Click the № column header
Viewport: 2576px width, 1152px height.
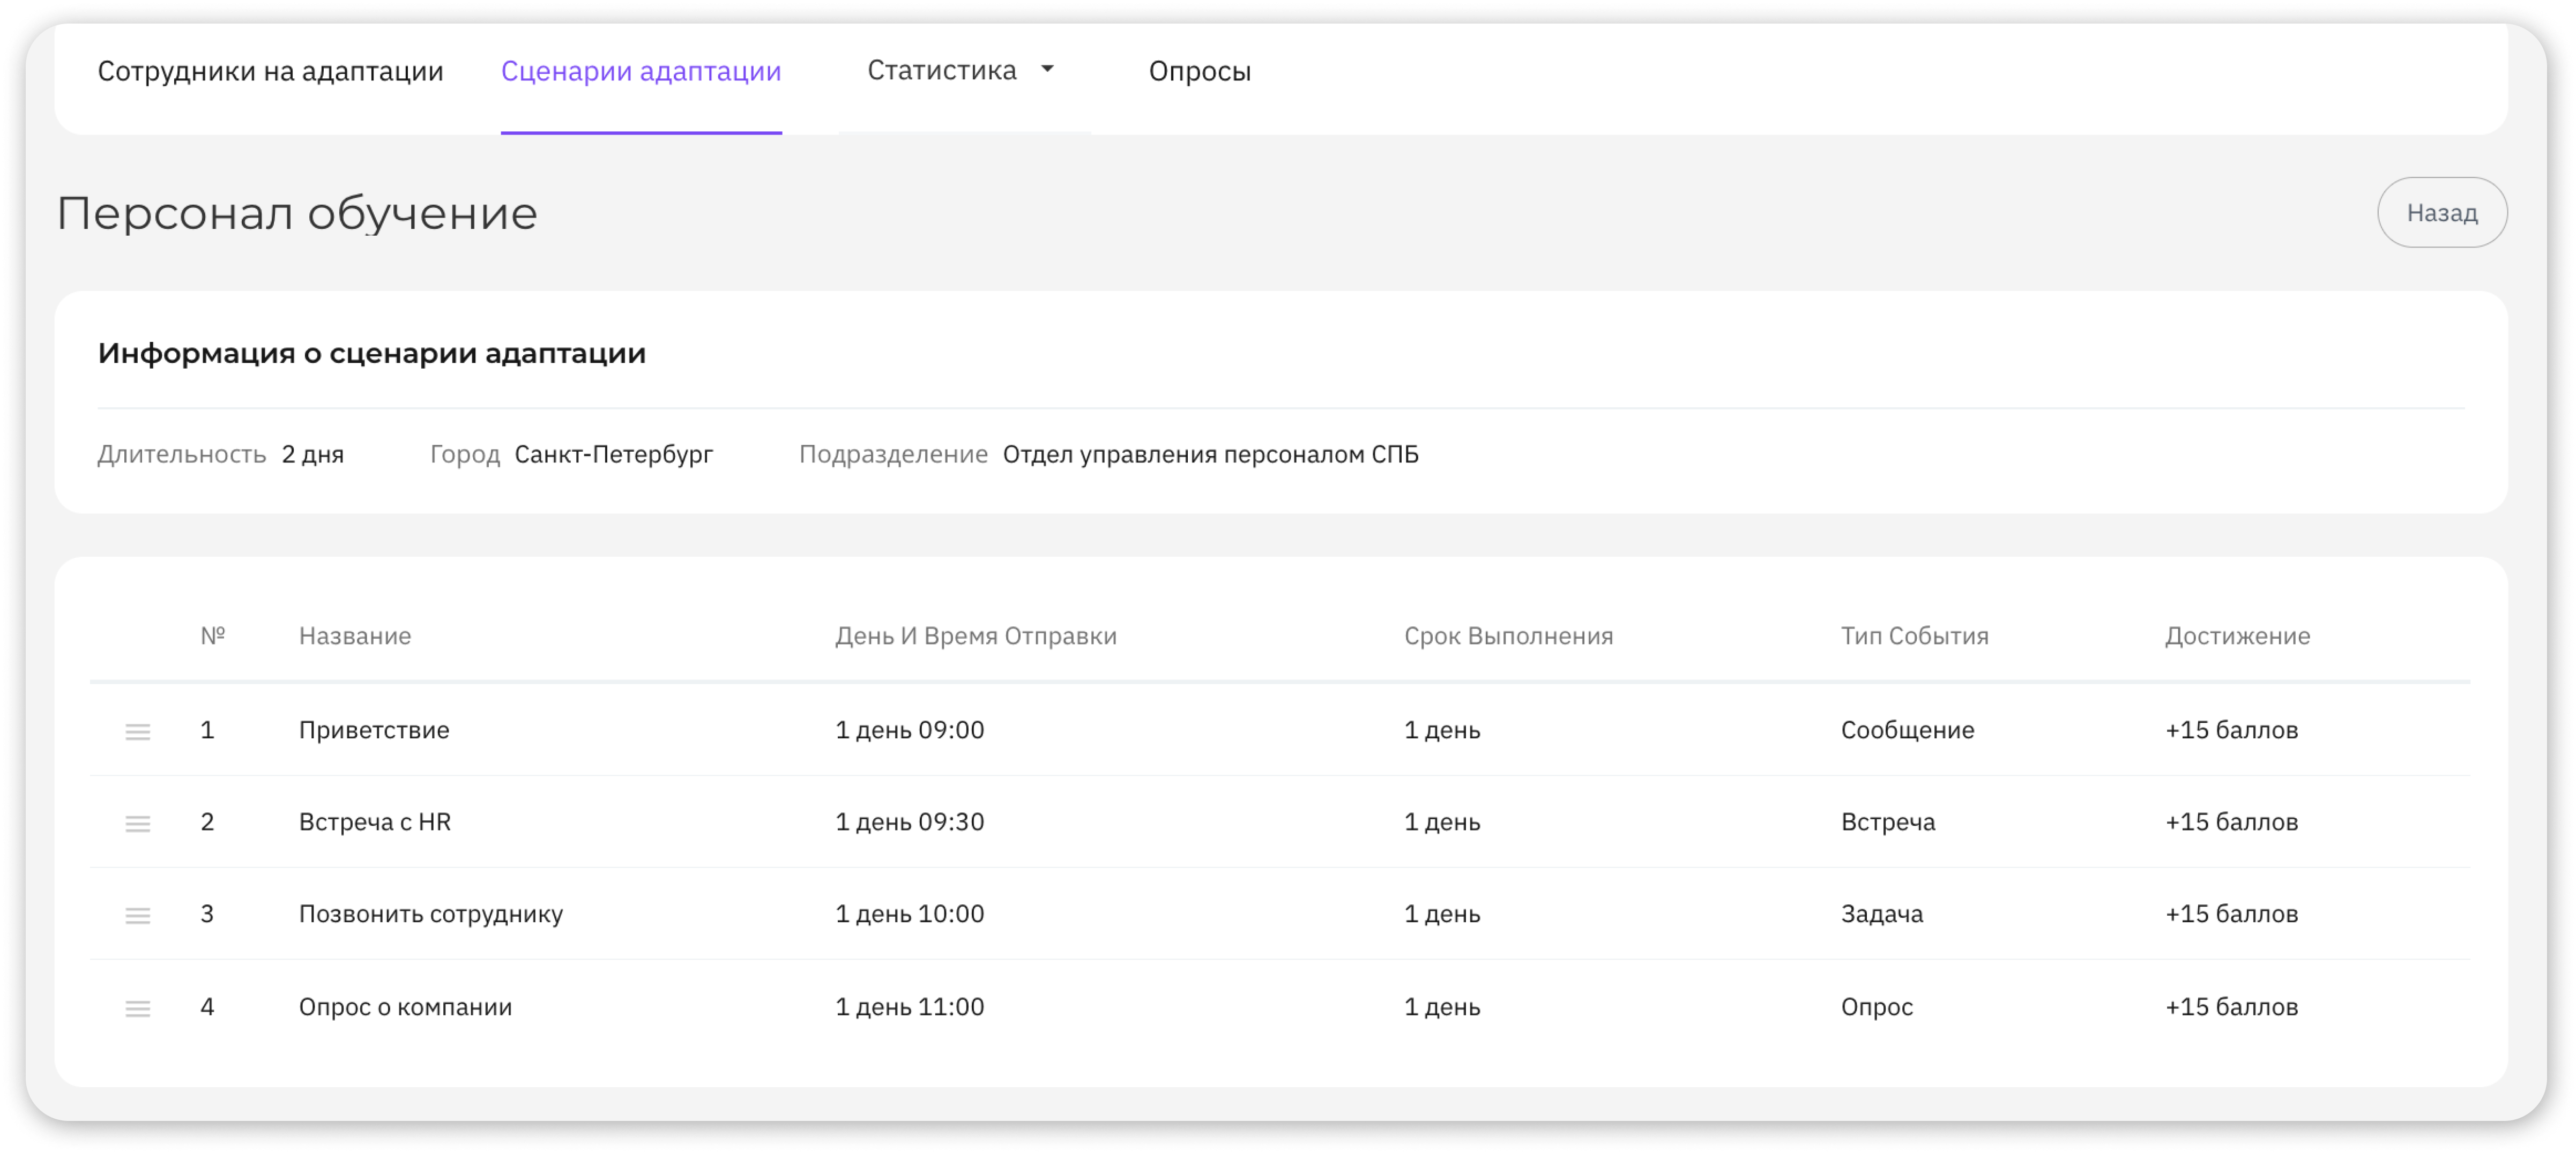point(212,636)
